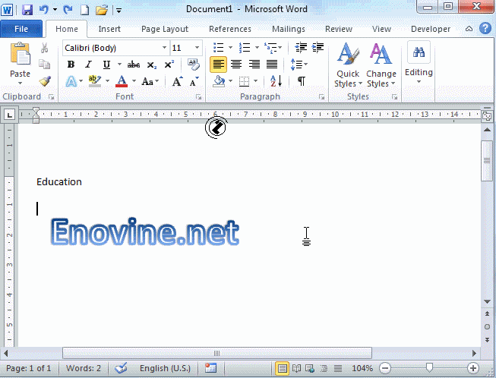Image resolution: width=496 pixels, height=378 pixels.
Task: Click the Show/Hide paragraph marks icon
Action: point(302,81)
